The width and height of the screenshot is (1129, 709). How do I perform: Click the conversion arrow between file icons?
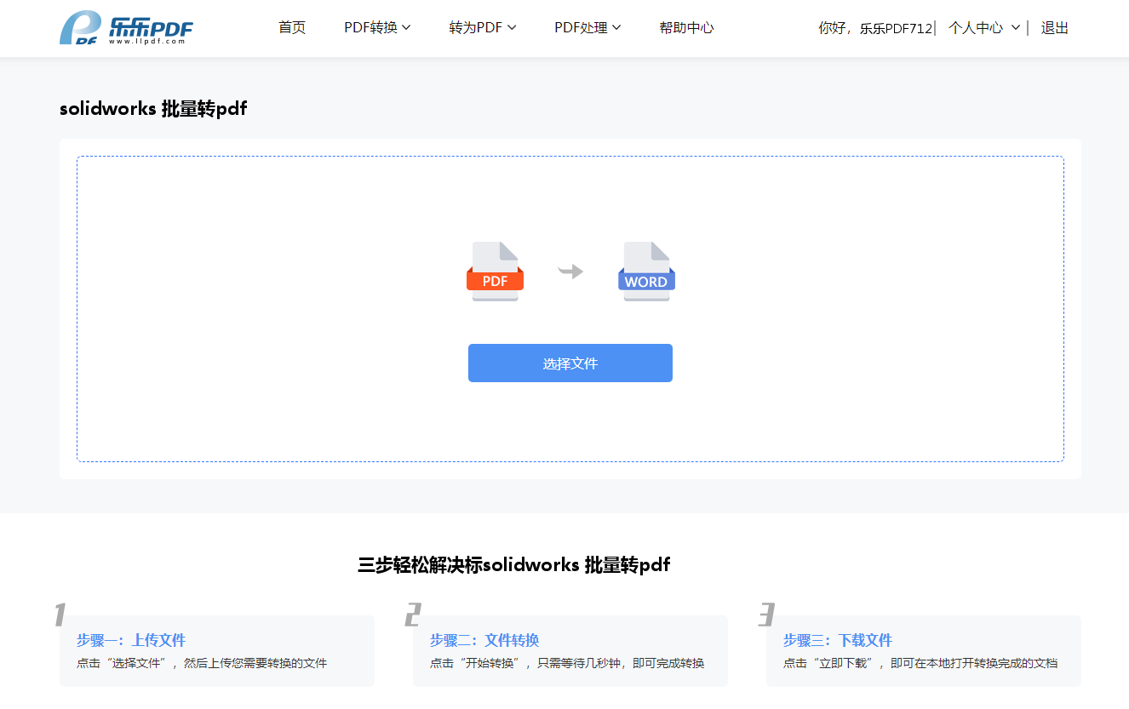coord(570,272)
